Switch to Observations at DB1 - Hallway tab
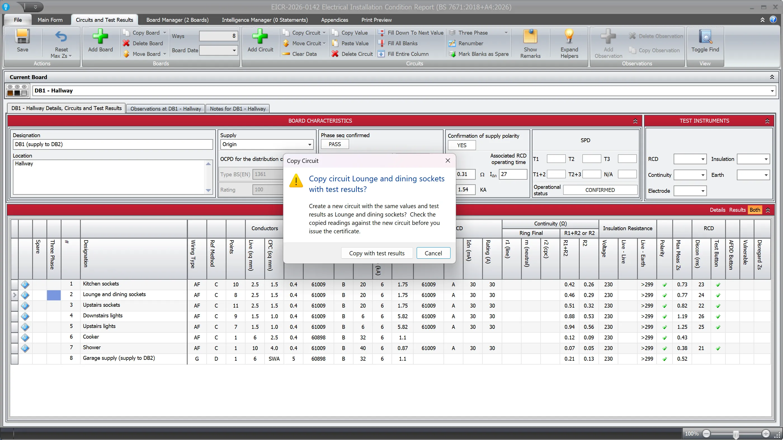The height and width of the screenshot is (440, 783). 165,109
